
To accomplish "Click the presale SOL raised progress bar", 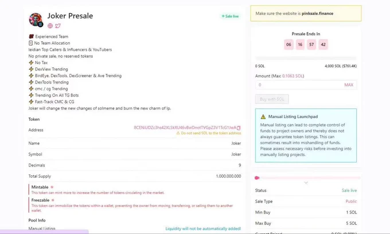I will [x=306, y=58].
